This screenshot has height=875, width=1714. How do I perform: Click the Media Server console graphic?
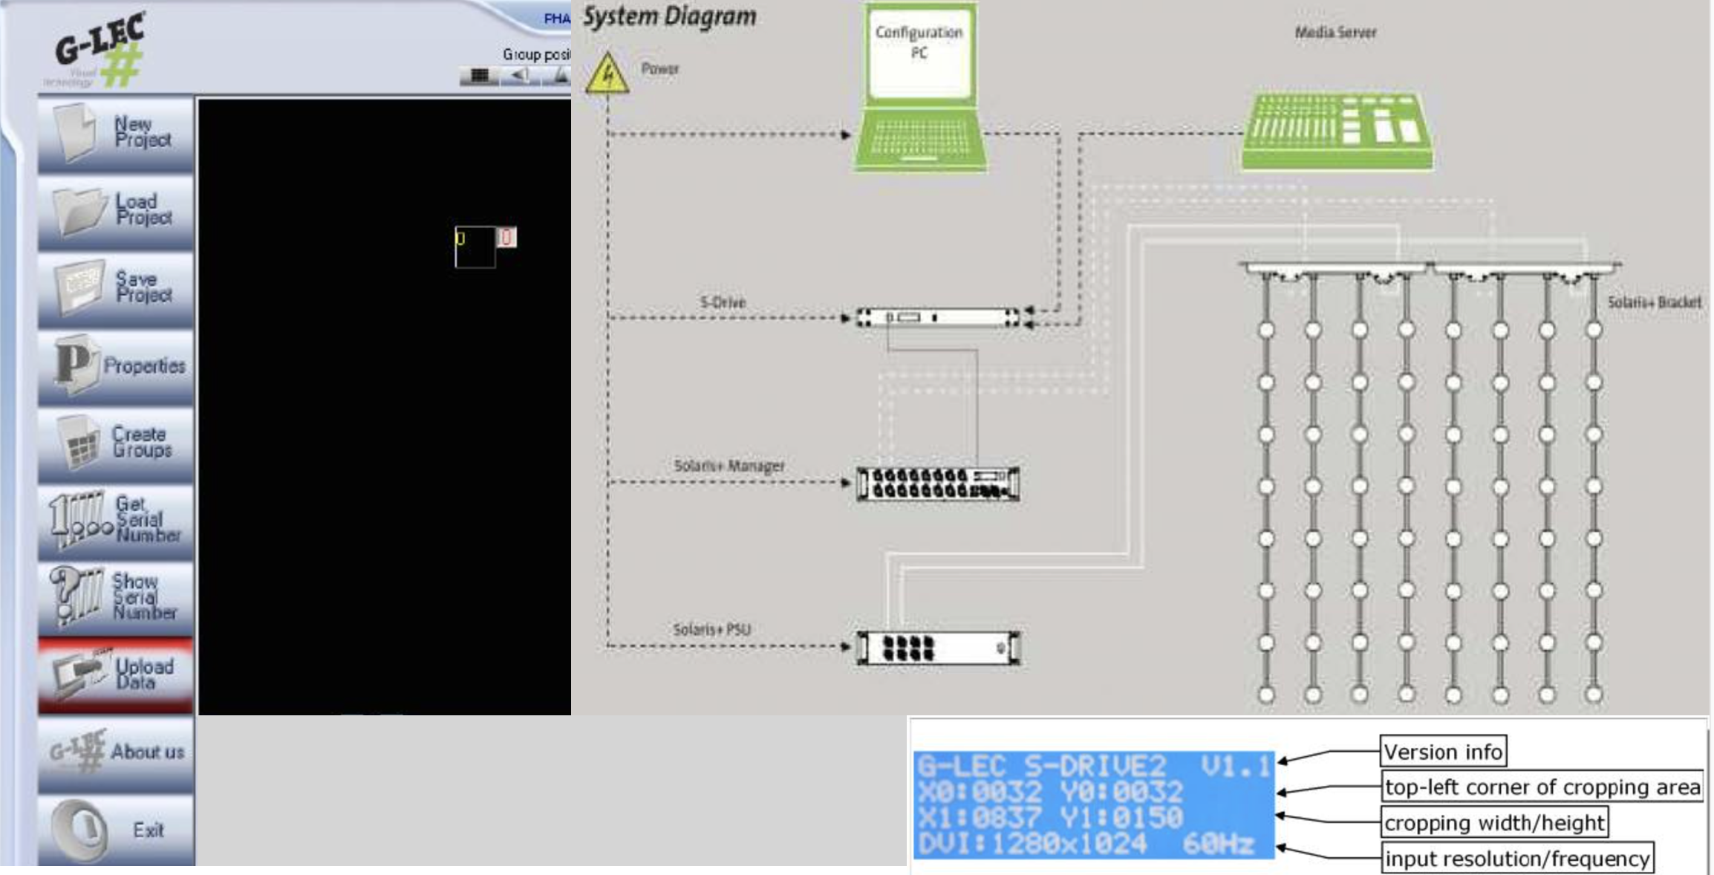click(1337, 131)
